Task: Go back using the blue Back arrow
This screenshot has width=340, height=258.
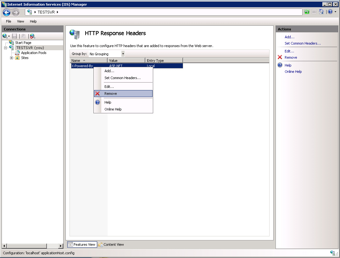Action: pyautogui.click(x=7, y=12)
